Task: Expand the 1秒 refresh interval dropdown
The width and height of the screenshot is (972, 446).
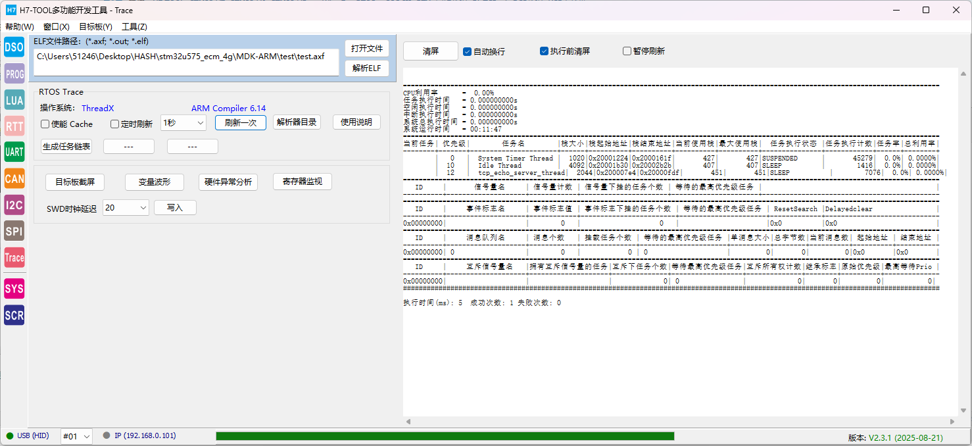Action: point(183,123)
